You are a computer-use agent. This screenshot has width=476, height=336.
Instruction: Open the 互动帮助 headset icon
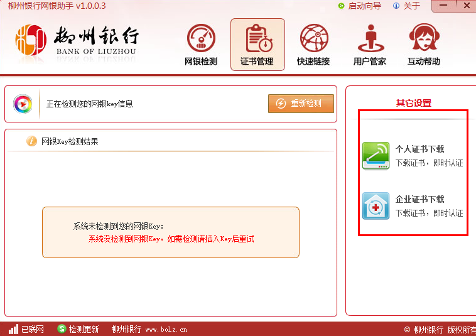pos(424,37)
